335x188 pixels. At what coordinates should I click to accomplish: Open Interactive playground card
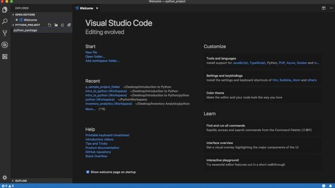[x=263, y=162]
